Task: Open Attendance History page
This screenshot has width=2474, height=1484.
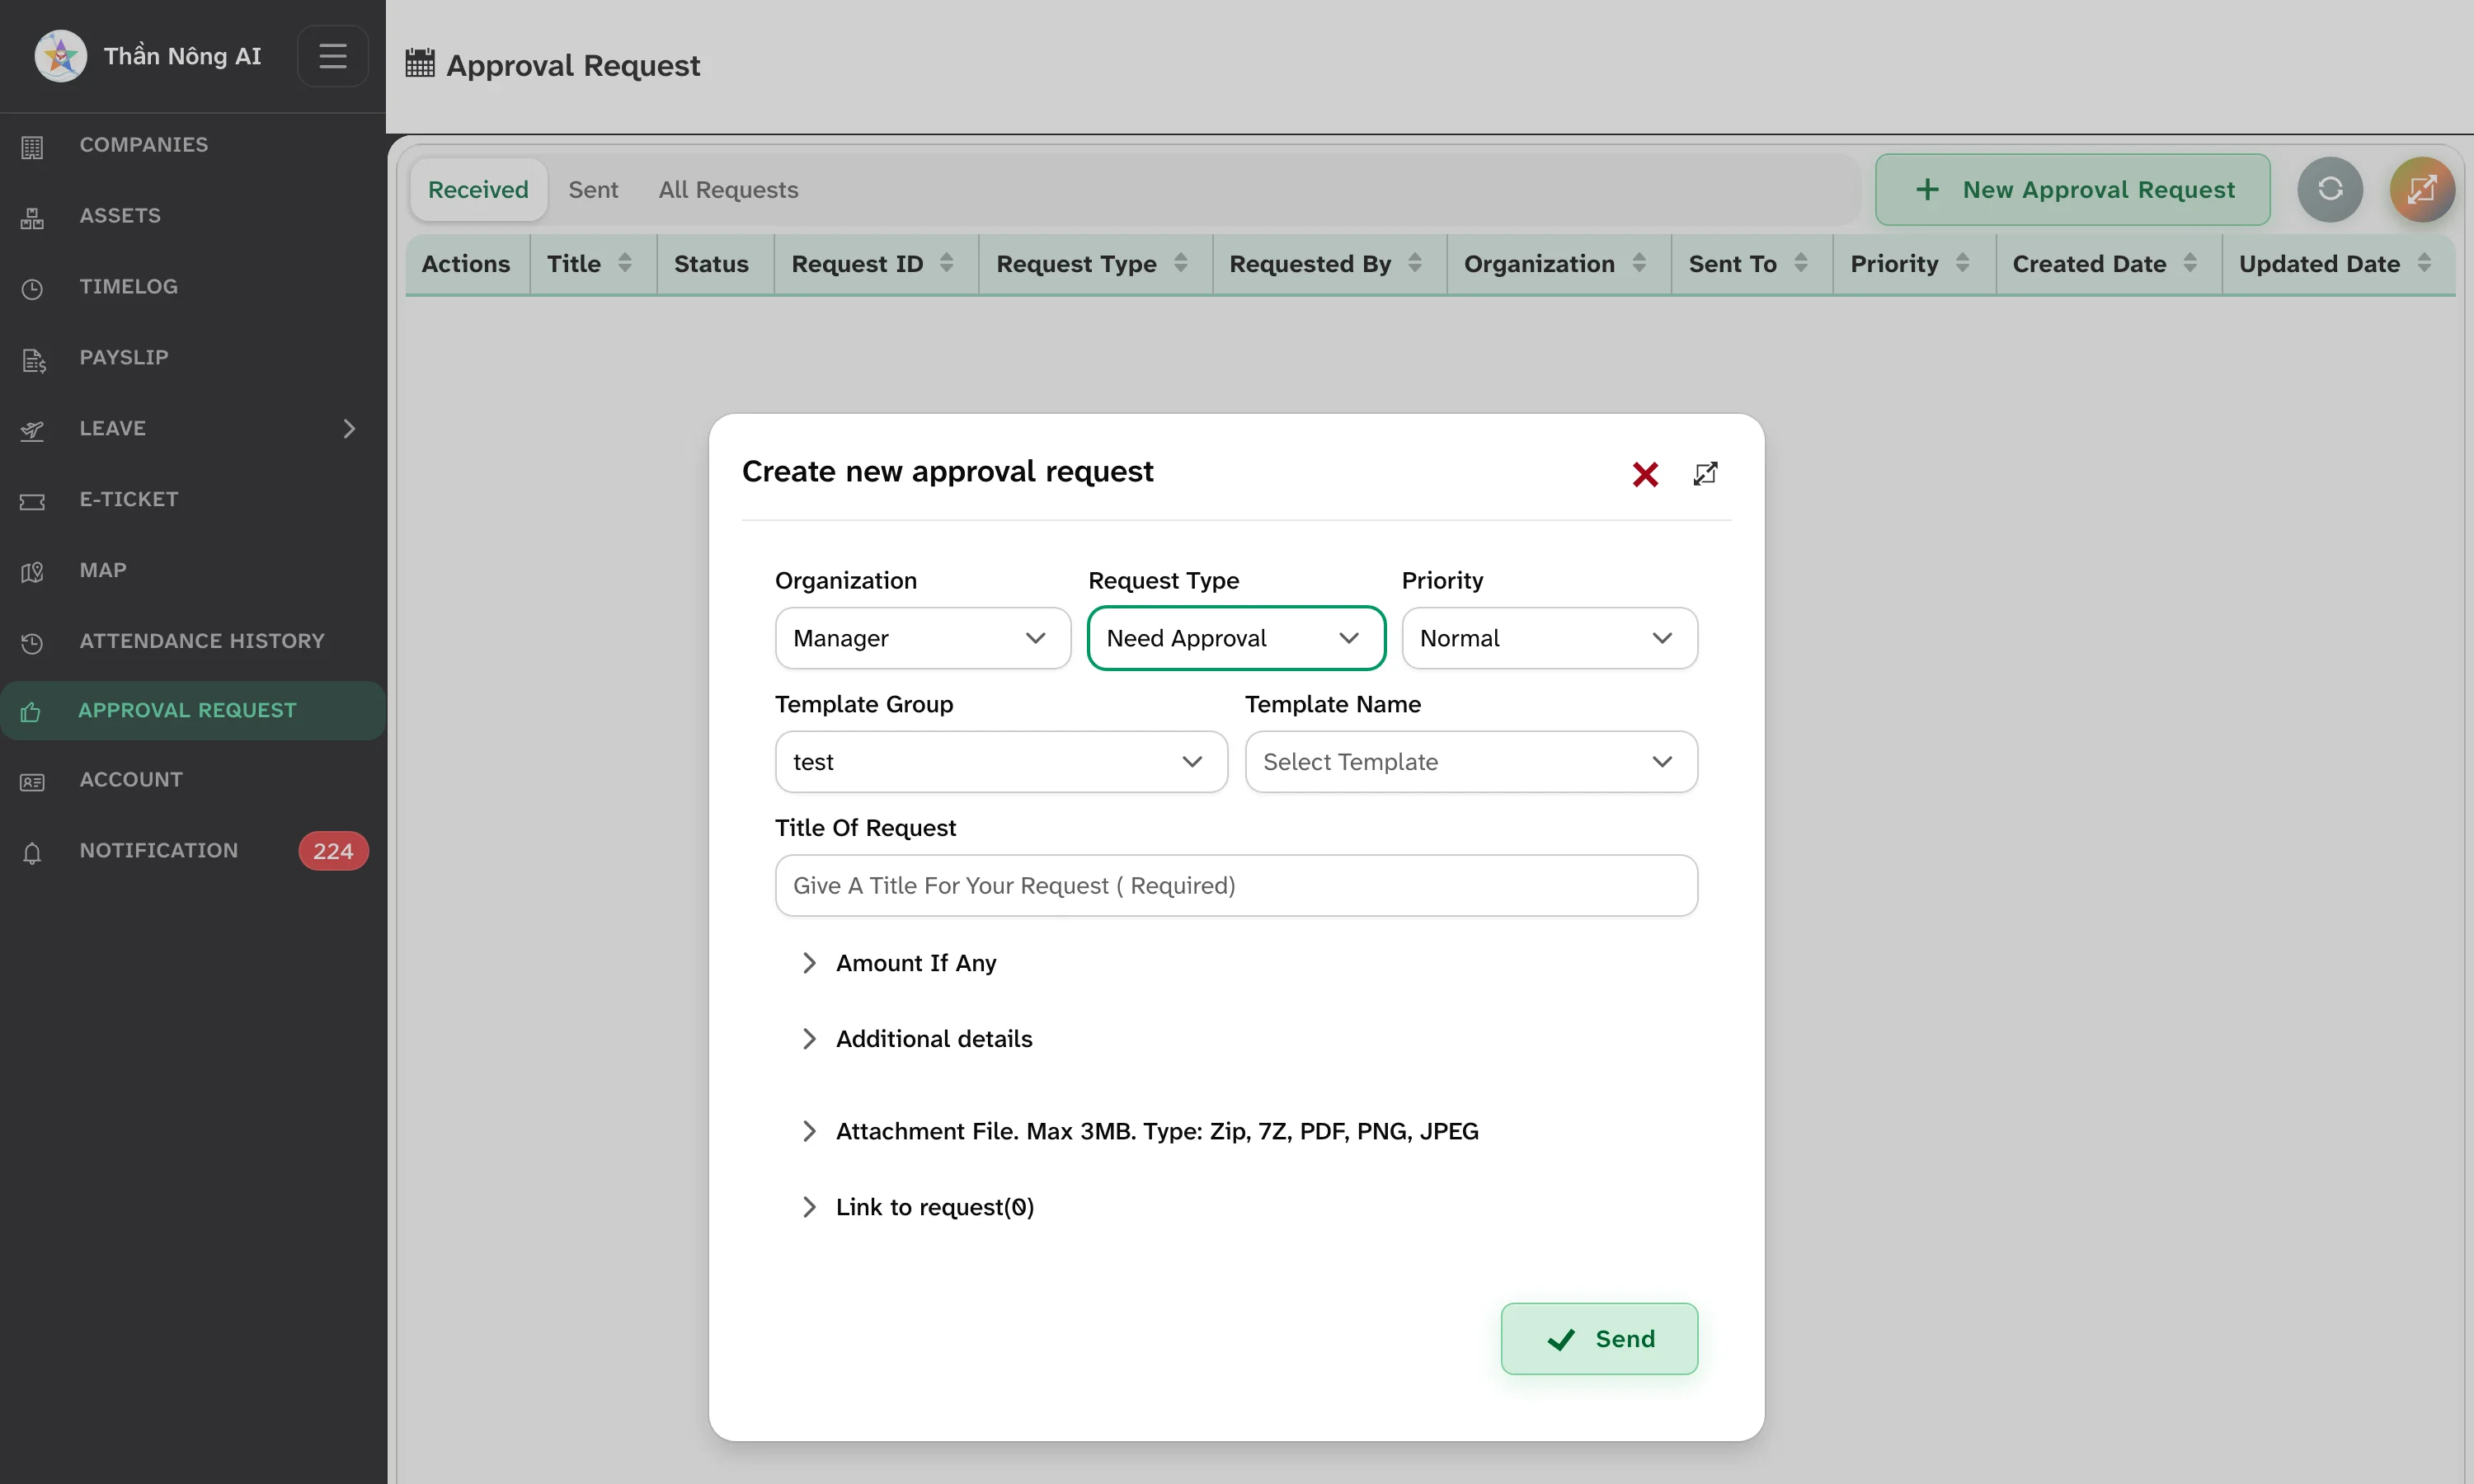Action: tap(193, 641)
